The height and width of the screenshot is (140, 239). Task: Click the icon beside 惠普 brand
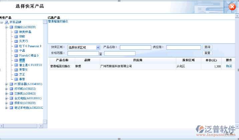pyautogui.click(x=16, y=79)
